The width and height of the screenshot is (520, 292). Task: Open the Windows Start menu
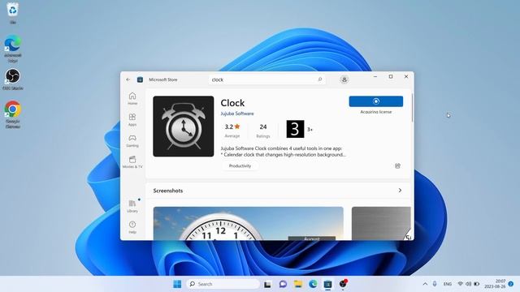pyautogui.click(x=177, y=284)
